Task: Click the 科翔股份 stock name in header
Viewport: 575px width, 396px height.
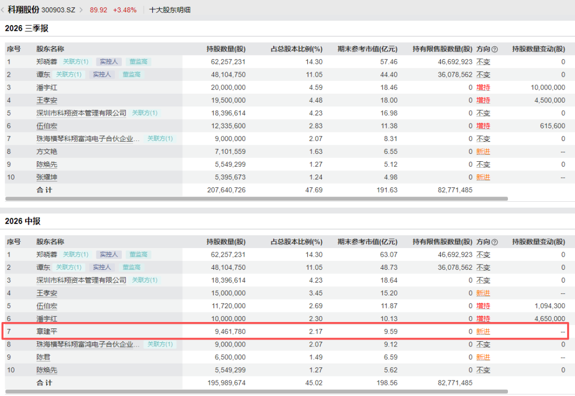Action: 23,10
